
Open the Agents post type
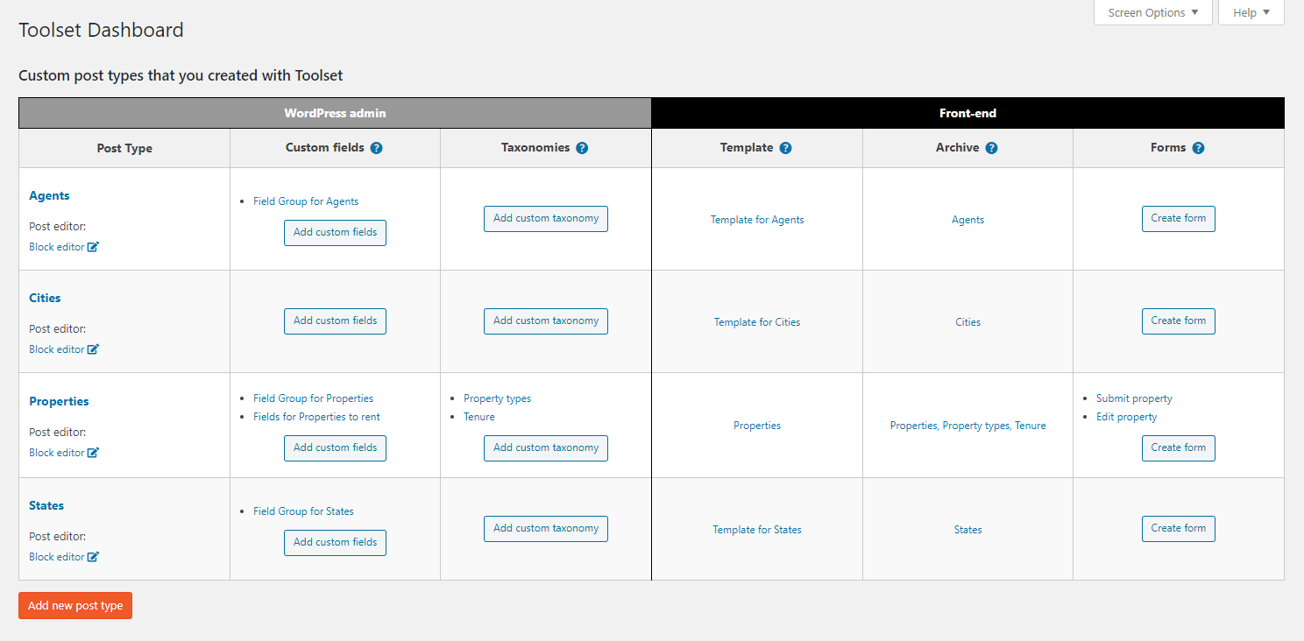click(49, 196)
